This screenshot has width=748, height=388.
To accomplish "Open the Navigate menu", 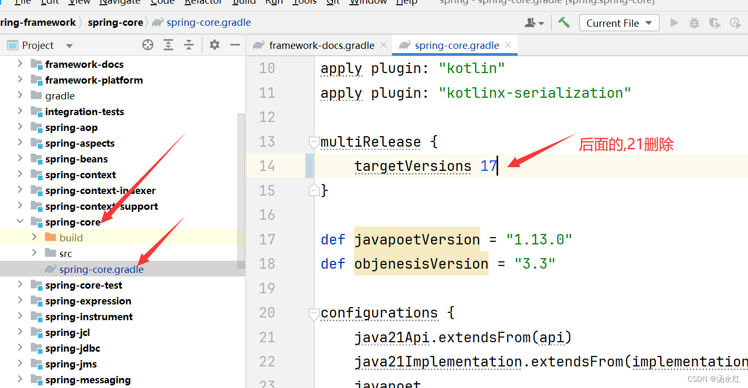I will [120, 2].
